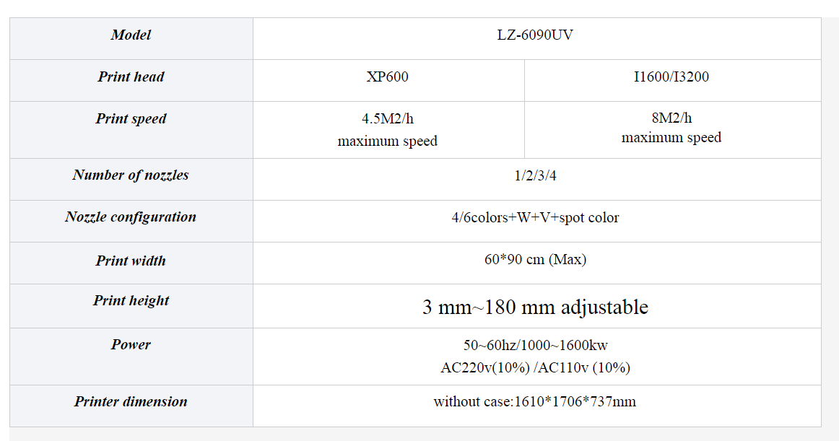Screen dimensions: 839x441
Task: Select the 4/6colors+W+V+spot color text
Action: [535, 217]
